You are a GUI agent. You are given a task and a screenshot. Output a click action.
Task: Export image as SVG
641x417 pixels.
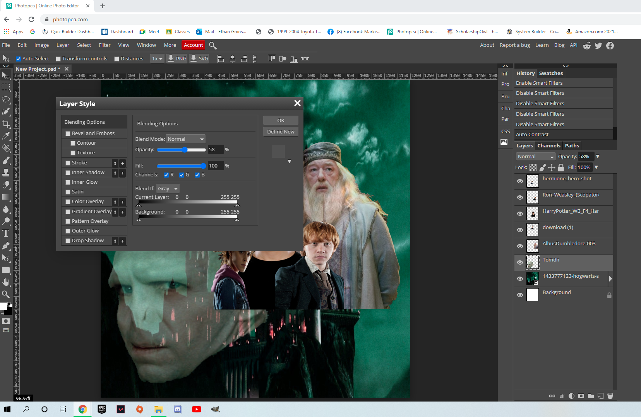[x=199, y=58]
